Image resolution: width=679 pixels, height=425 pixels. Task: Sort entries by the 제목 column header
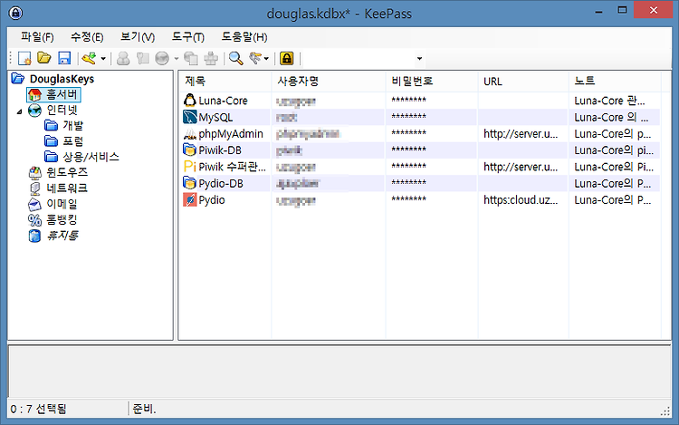pos(225,82)
